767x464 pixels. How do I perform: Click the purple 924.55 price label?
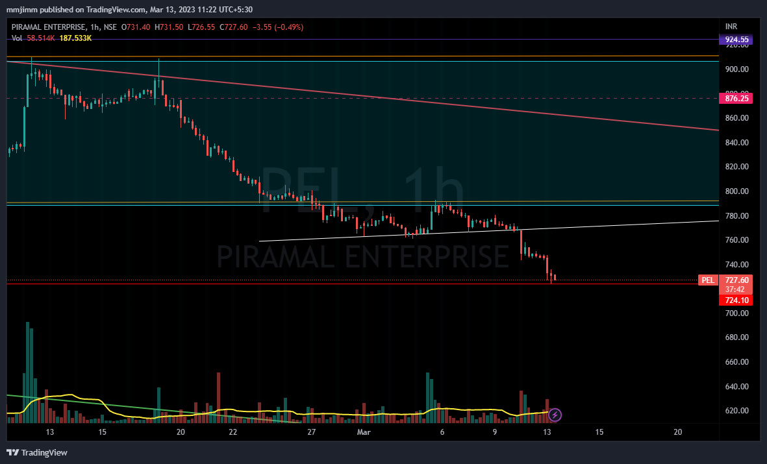click(736, 40)
